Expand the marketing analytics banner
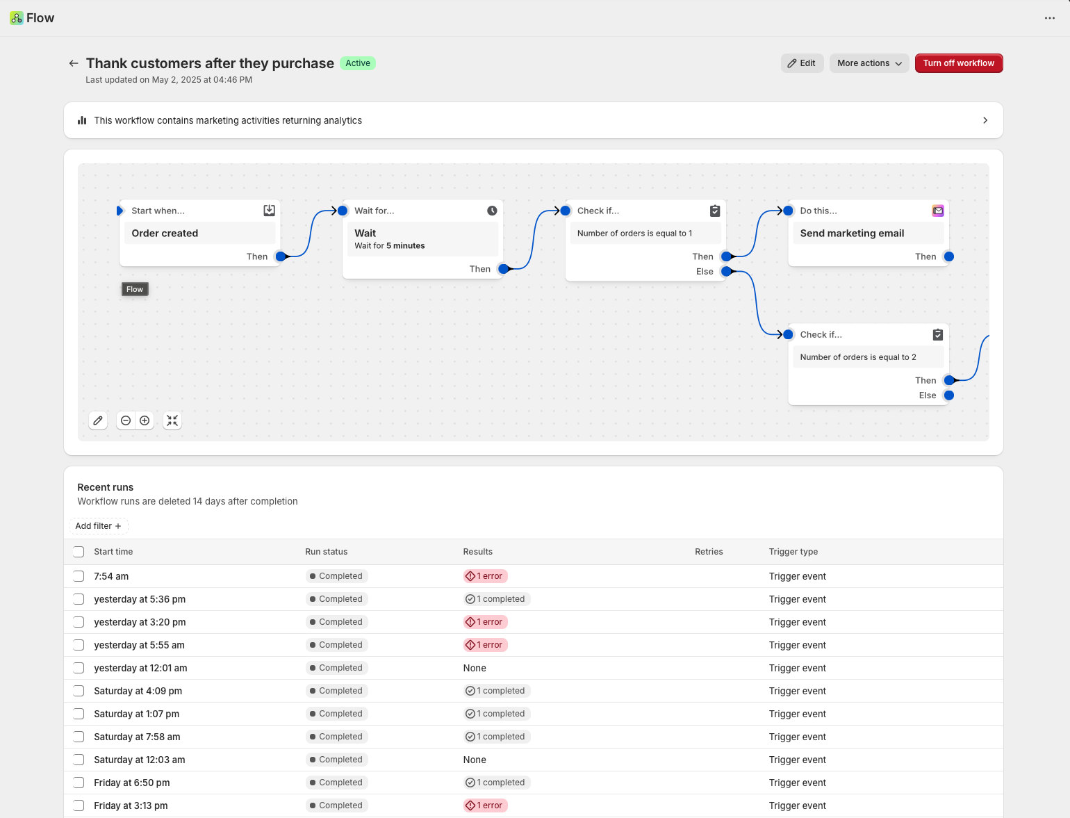This screenshot has height=818, width=1070. pyautogui.click(x=985, y=120)
